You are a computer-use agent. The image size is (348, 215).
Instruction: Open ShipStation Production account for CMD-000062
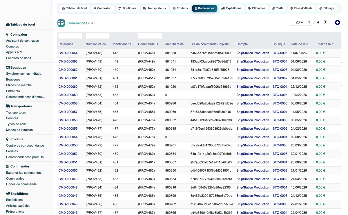point(253,70)
